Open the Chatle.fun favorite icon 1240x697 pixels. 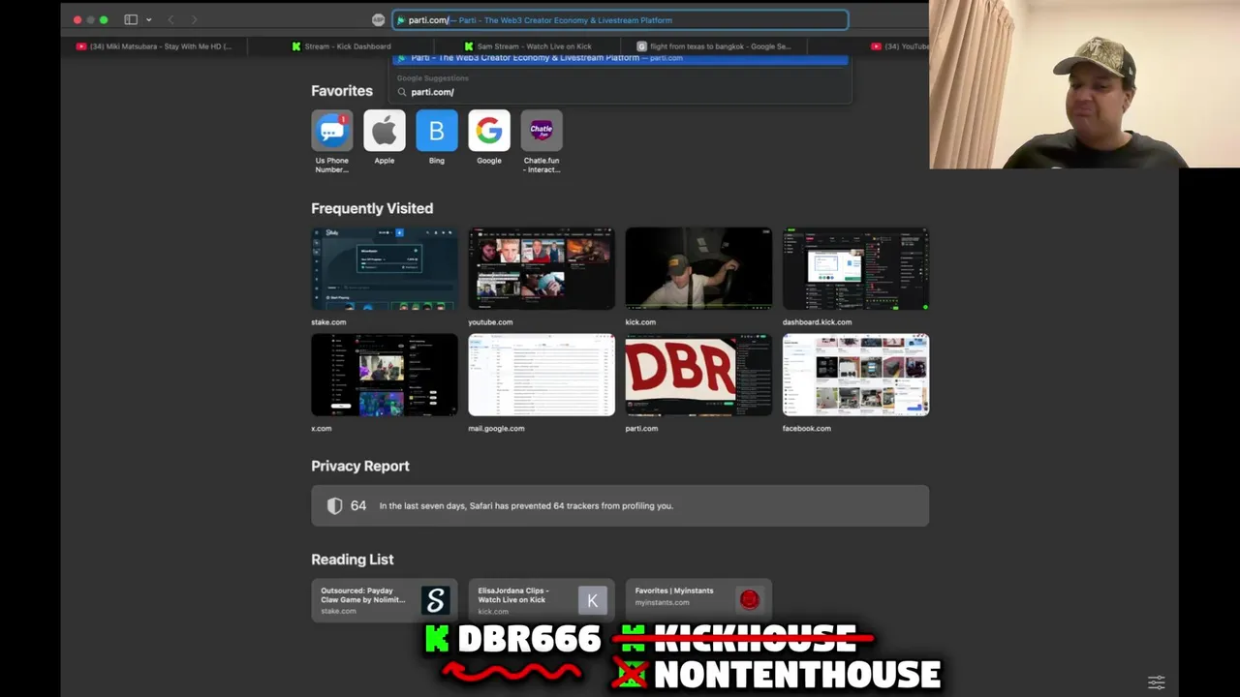click(541, 131)
